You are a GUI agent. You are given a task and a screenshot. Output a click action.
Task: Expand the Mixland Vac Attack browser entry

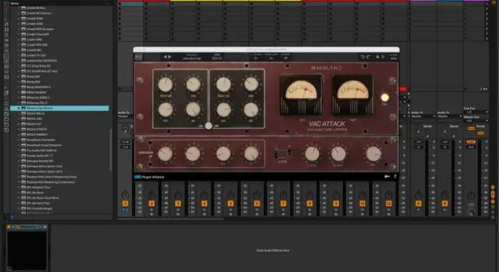pyautogui.click(x=19, y=107)
